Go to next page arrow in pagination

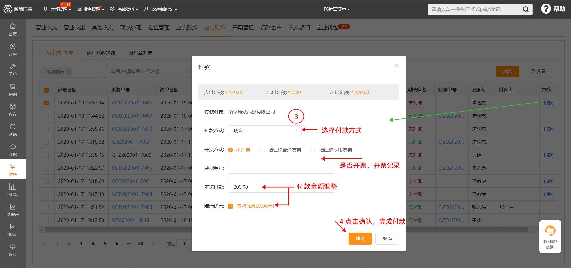(x=153, y=244)
